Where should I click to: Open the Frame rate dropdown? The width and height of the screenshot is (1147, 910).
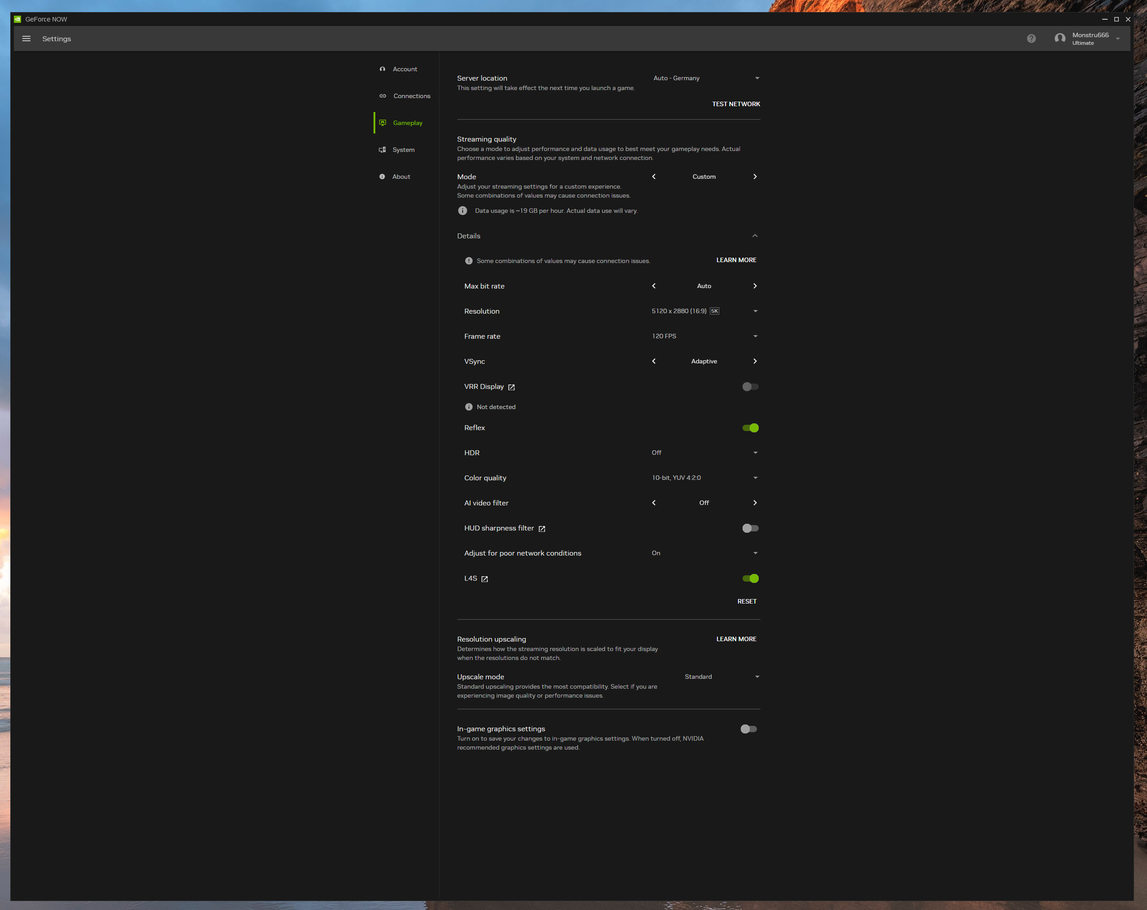pyautogui.click(x=703, y=336)
